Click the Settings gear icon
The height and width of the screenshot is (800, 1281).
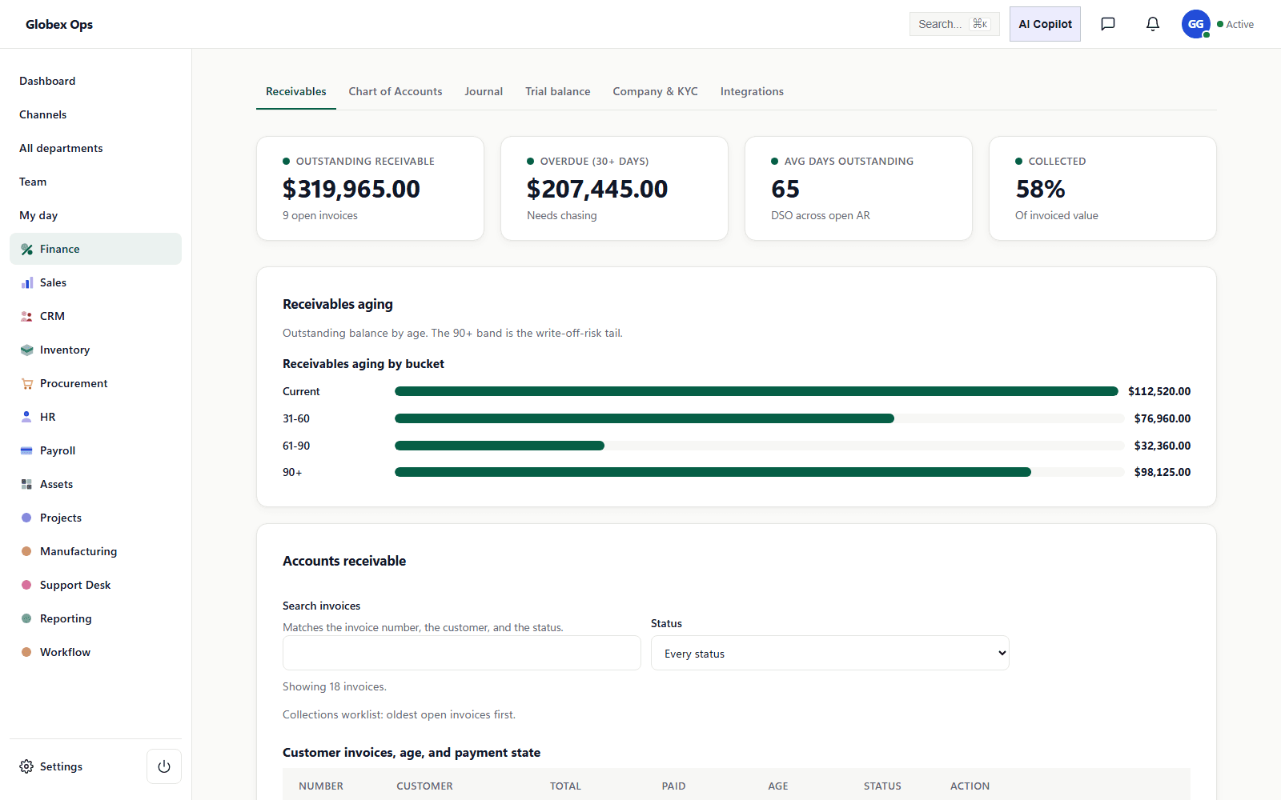point(26,766)
